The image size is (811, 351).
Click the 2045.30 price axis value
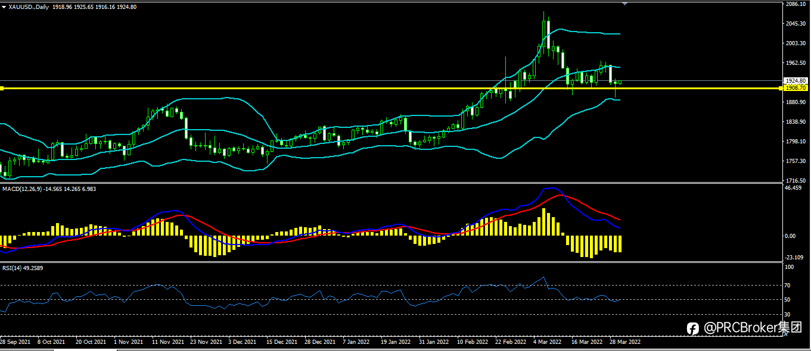(796, 24)
